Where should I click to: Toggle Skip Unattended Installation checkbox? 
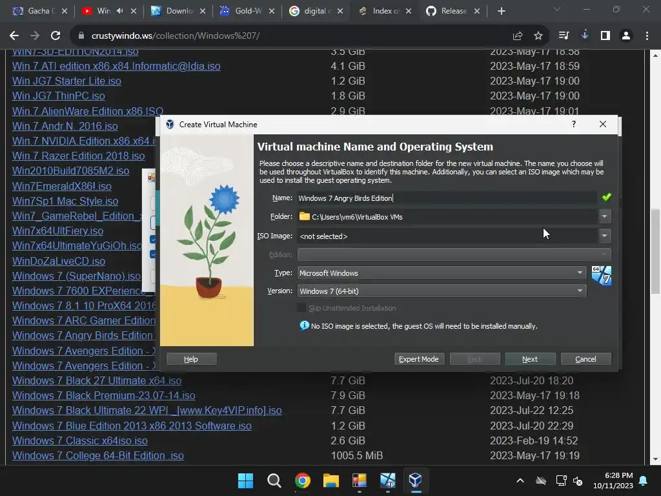click(x=301, y=308)
